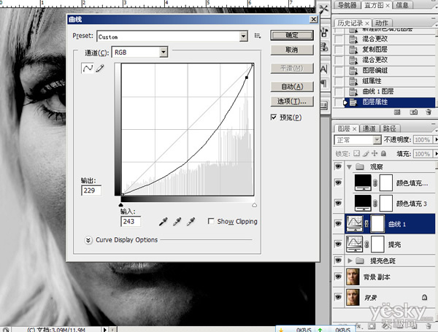
Task: Select the 提亮色斑 group folder icon
Action: pyautogui.click(x=359, y=260)
